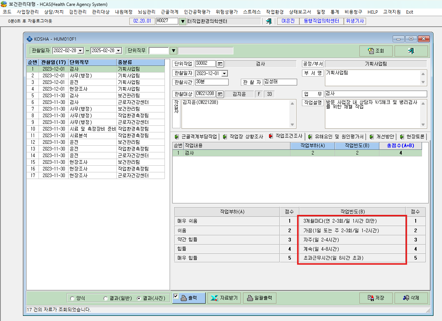Click the 일괄출력 printer button
The width and height of the screenshot is (442, 321).
[260, 298]
